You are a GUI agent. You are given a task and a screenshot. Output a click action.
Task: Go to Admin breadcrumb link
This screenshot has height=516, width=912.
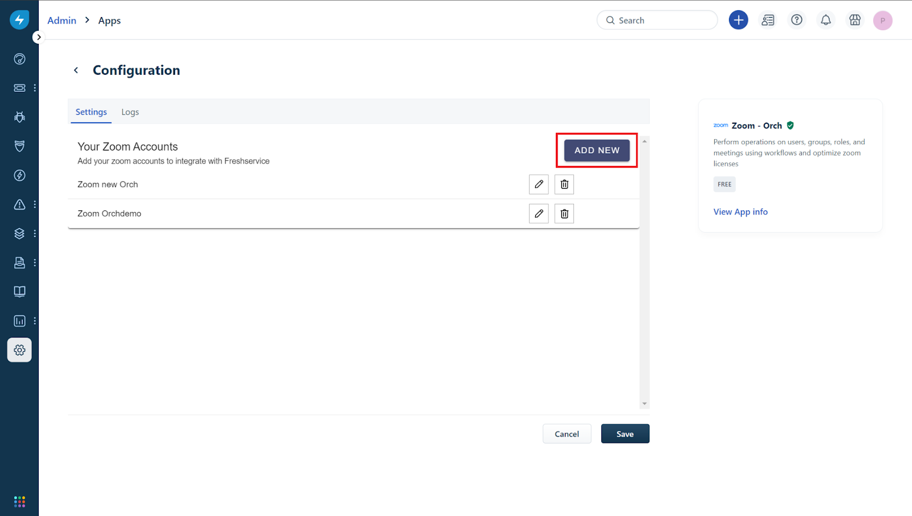click(62, 21)
